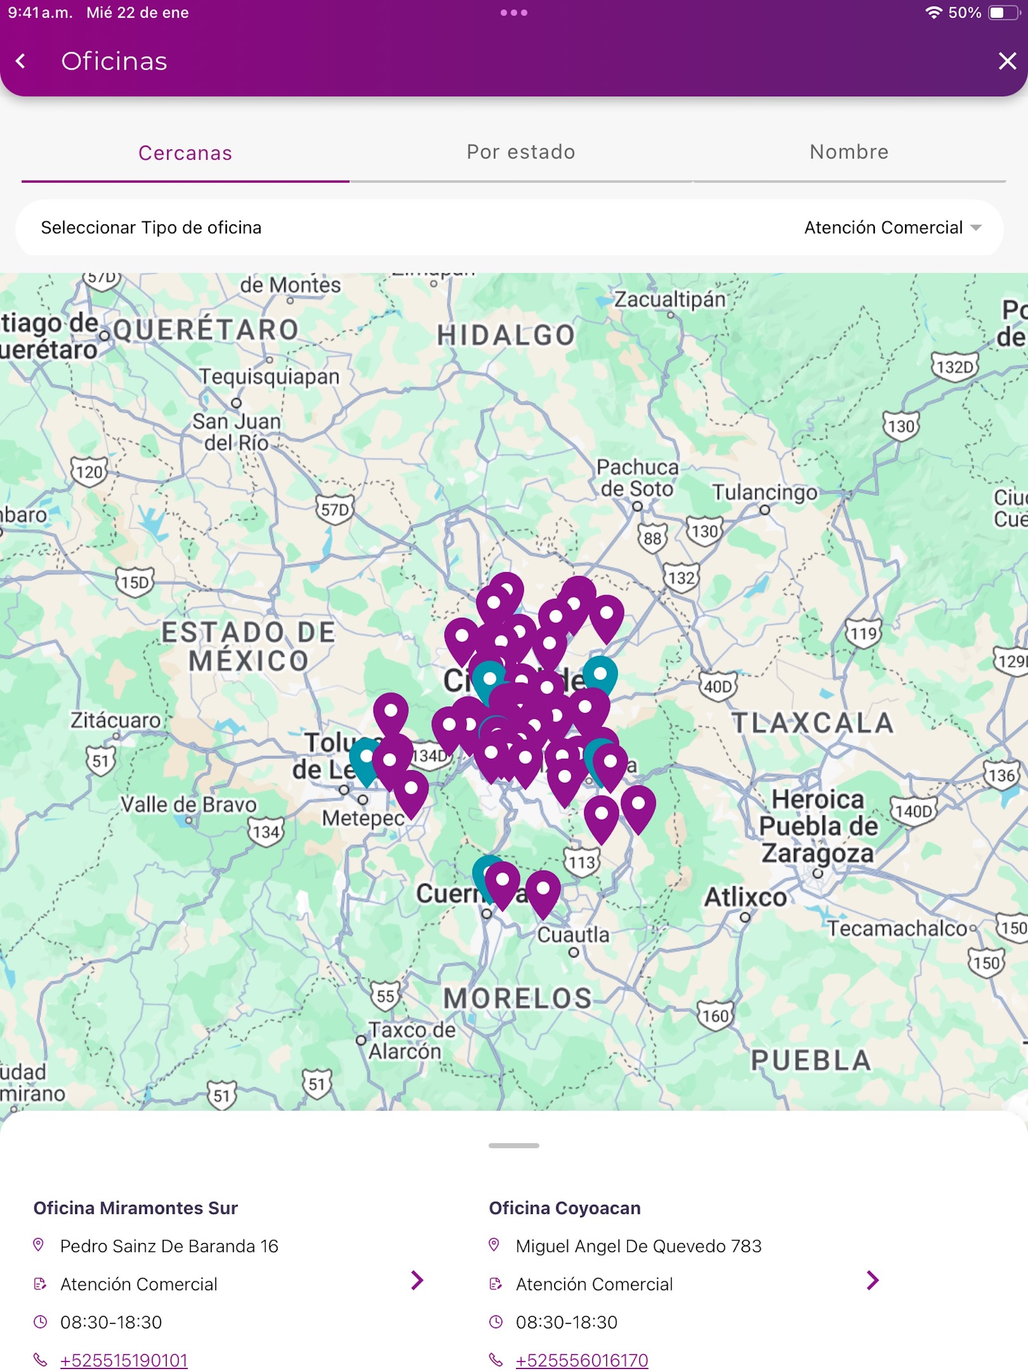The image size is (1028, 1371).
Task: Tap the highway 113 shield on map
Action: click(x=582, y=862)
